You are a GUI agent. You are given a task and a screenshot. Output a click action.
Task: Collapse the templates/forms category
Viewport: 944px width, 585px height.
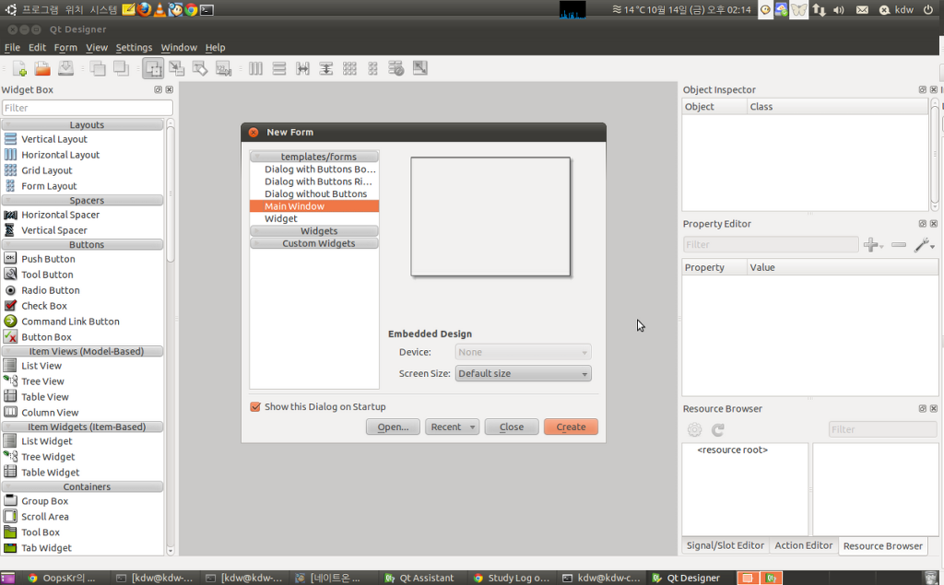pyautogui.click(x=314, y=157)
